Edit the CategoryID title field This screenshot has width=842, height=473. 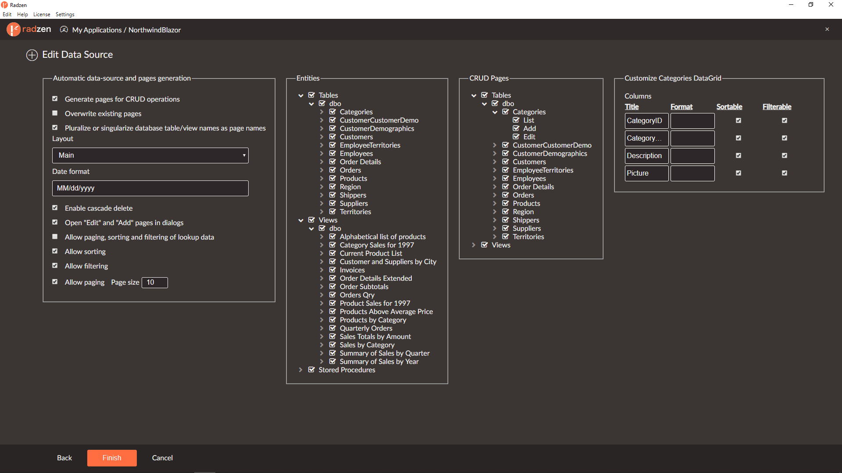[647, 121]
